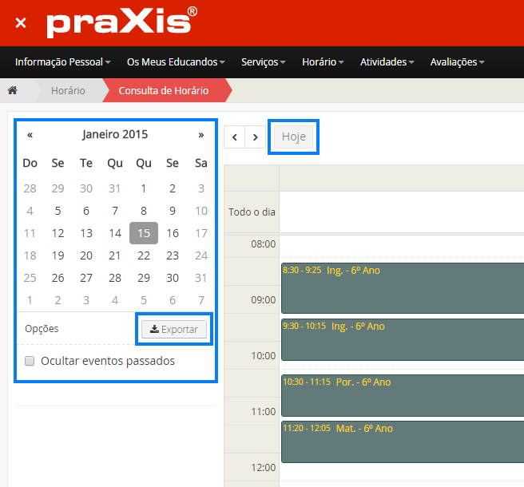The width and height of the screenshot is (524, 487).
Task: Close the menu with the X icon
Action: [x=21, y=23]
